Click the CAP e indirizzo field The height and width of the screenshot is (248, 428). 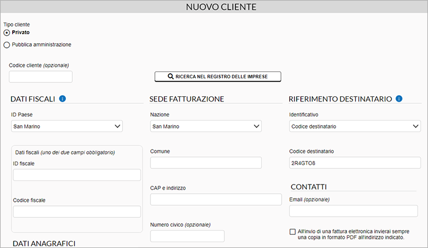216,200
